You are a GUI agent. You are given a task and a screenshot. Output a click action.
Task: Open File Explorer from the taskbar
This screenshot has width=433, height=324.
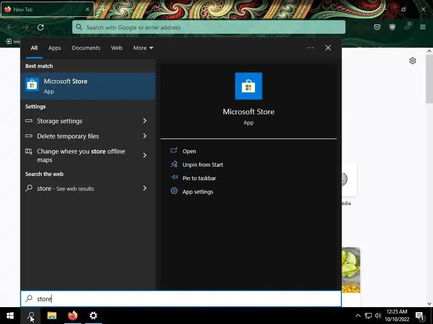coord(52,316)
